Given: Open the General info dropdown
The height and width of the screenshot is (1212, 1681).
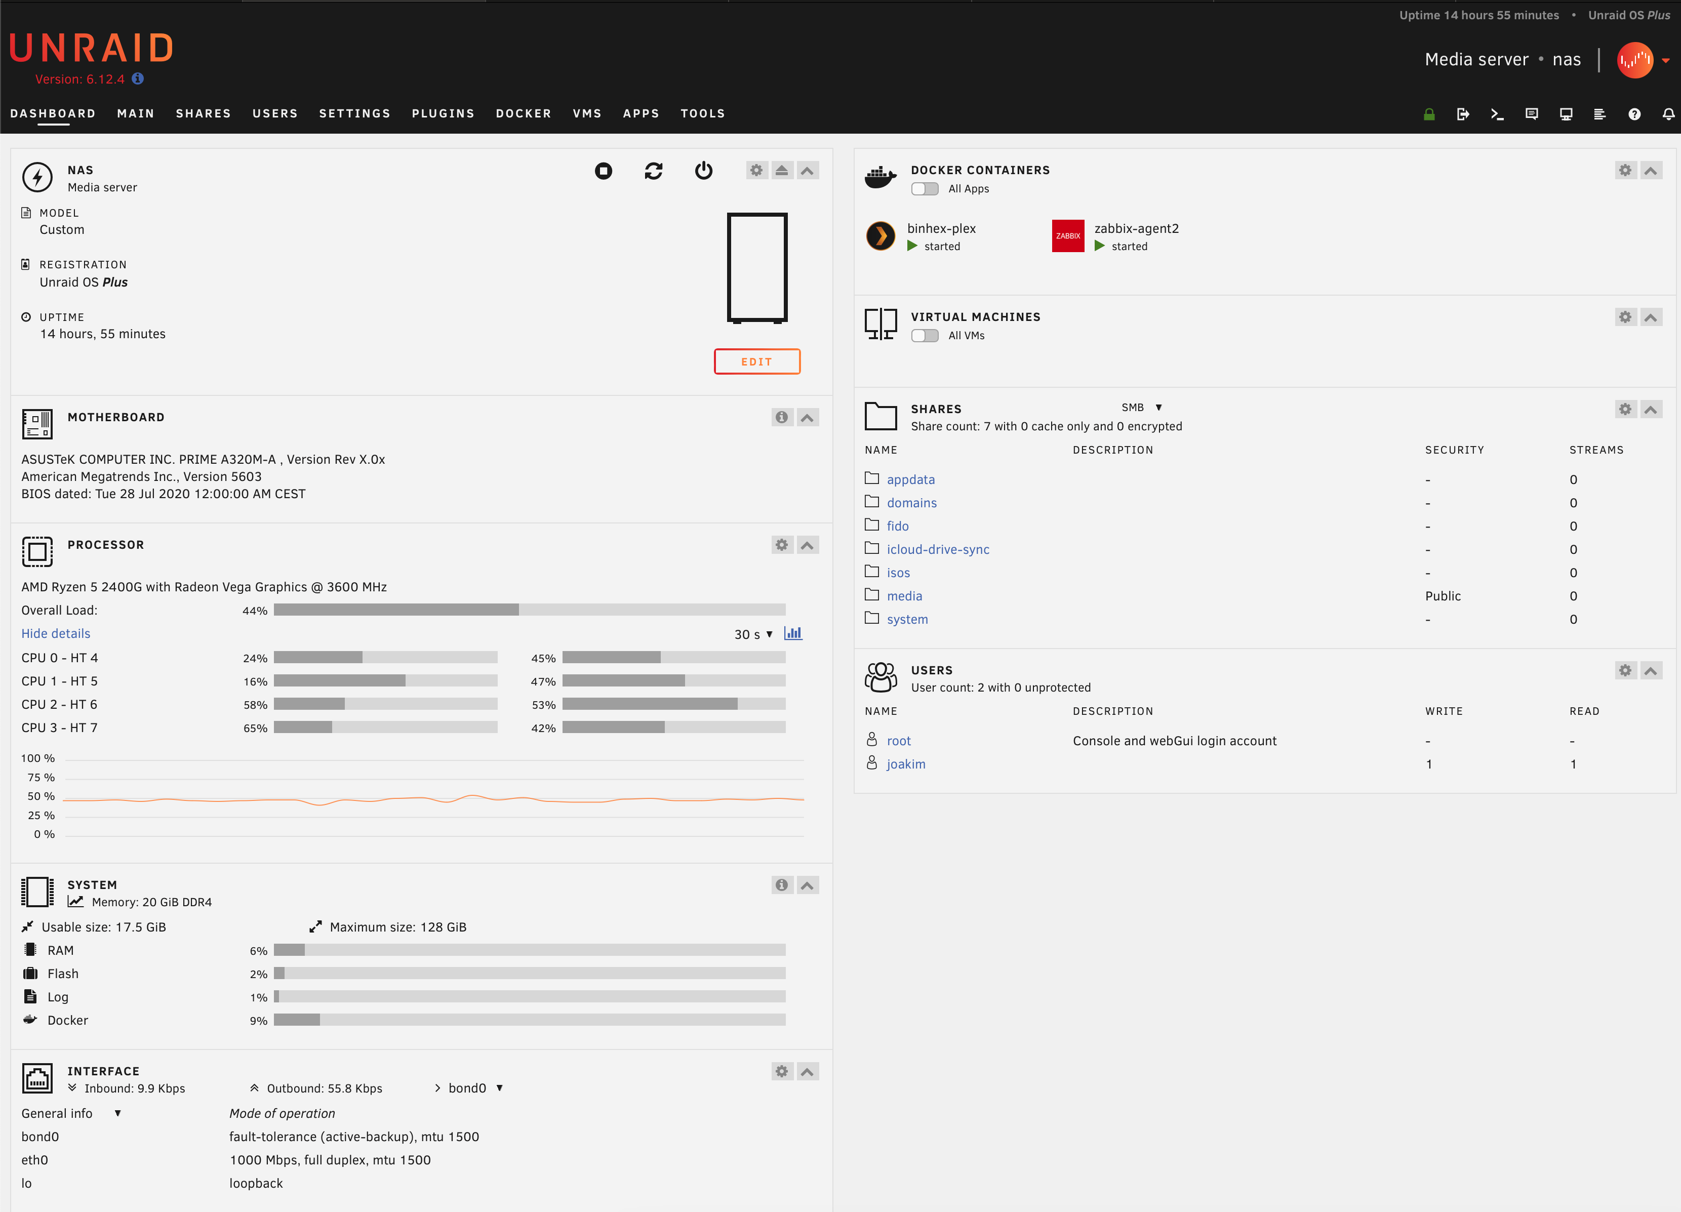Looking at the screenshot, I should coord(71,1113).
